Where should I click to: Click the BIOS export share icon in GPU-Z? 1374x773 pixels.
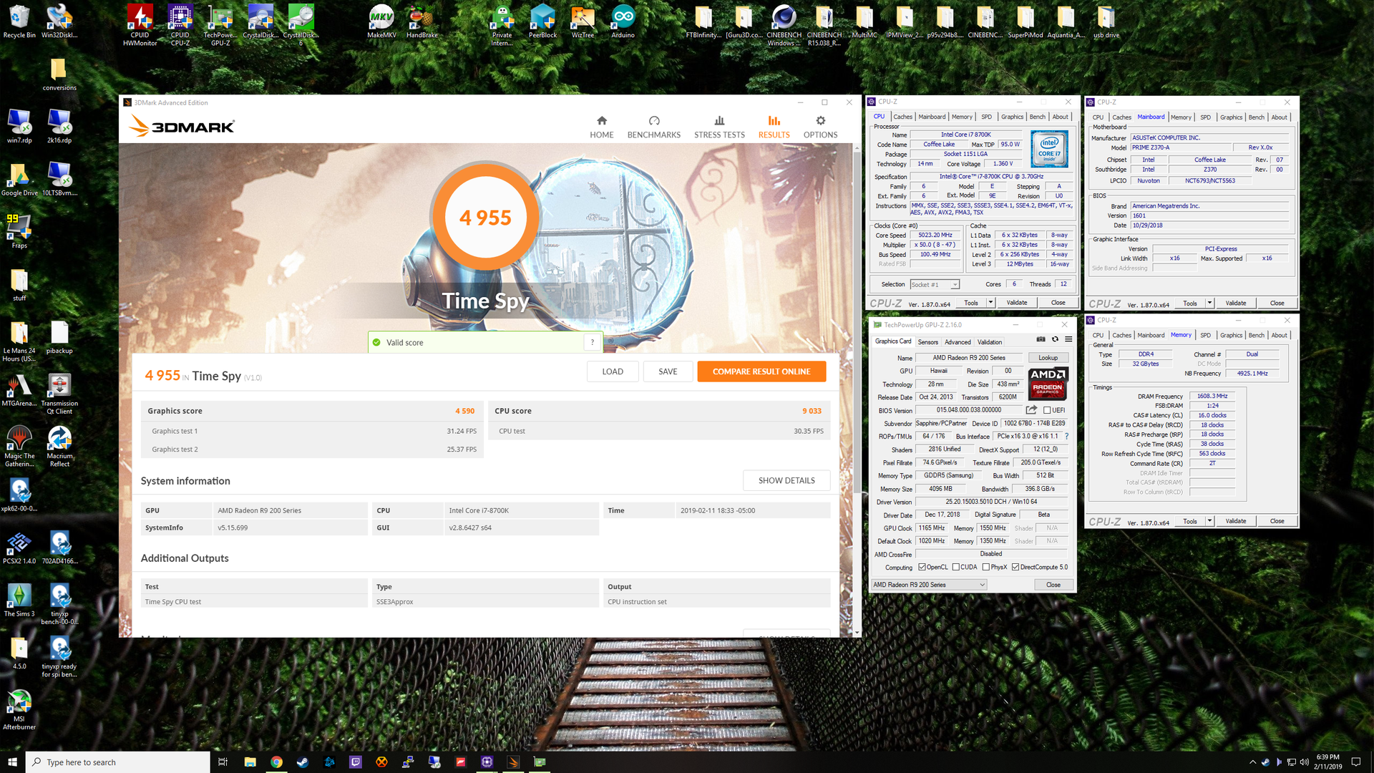tap(1031, 410)
